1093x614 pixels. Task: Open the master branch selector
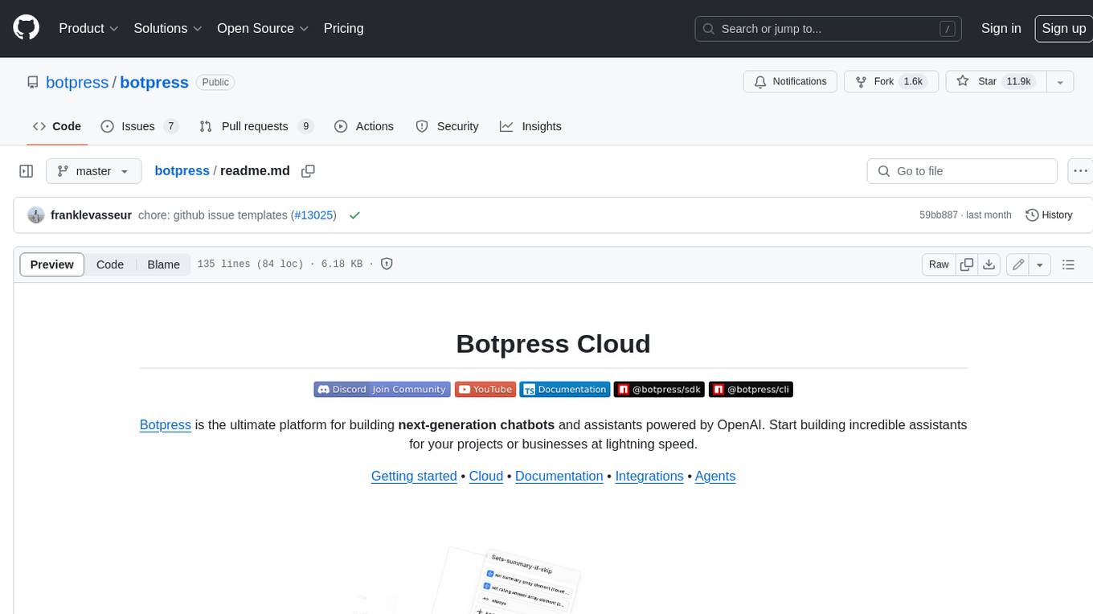point(93,171)
